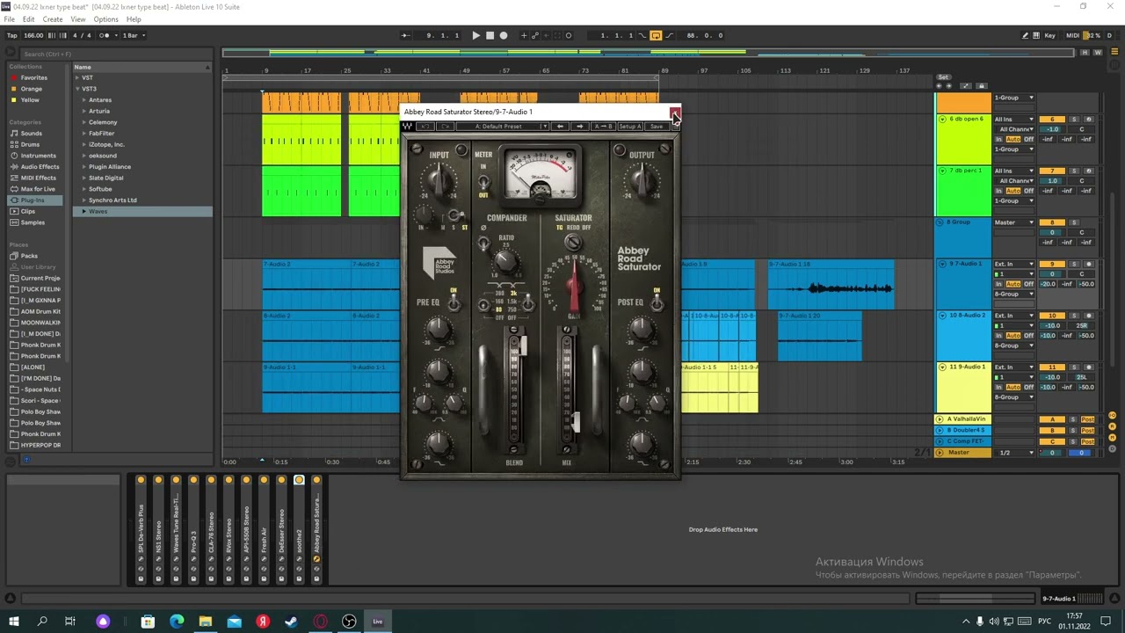The width and height of the screenshot is (1125, 633).
Task: Open Packs in Places
Action: 29,256
